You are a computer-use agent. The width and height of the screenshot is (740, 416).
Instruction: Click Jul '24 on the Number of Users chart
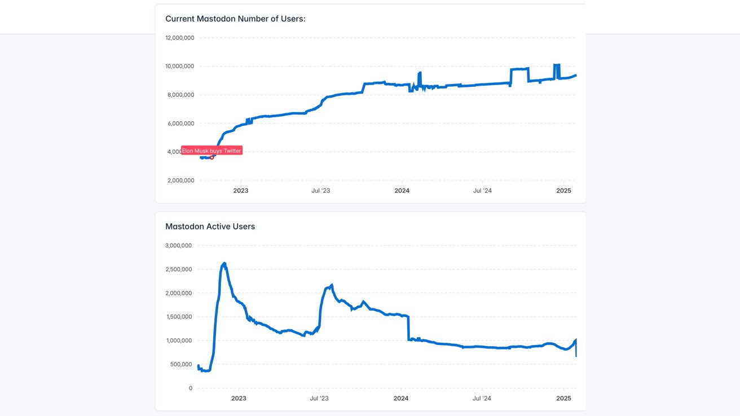point(482,191)
